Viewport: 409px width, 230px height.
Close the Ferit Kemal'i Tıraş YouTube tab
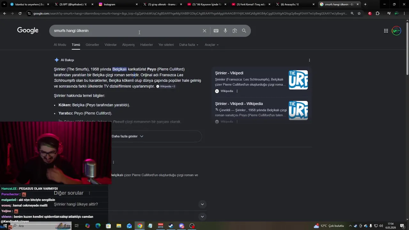269,4
